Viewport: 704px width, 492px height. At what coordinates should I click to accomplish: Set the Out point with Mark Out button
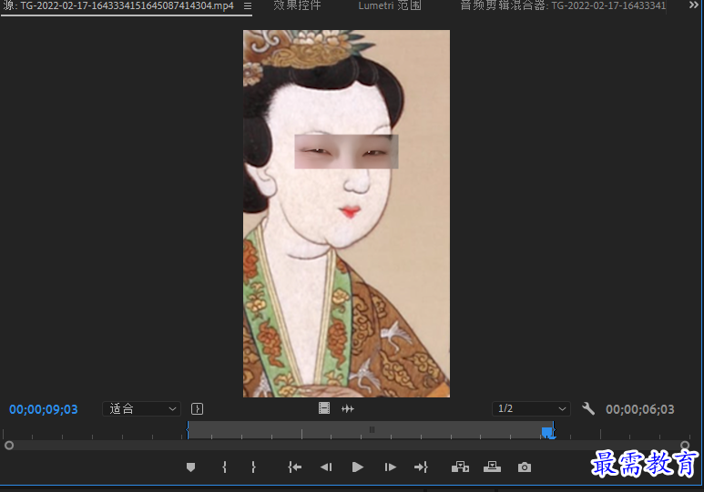pyautogui.click(x=254, y=467)
